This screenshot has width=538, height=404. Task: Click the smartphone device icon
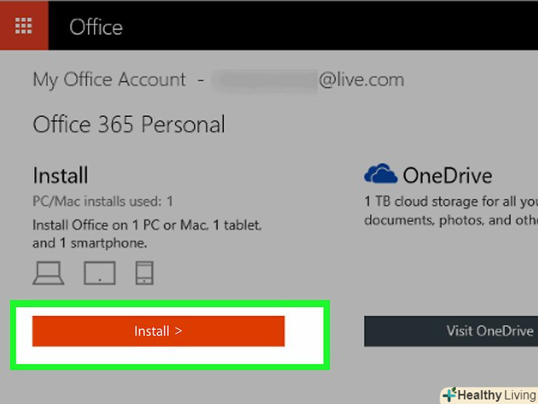coord(143,273)
